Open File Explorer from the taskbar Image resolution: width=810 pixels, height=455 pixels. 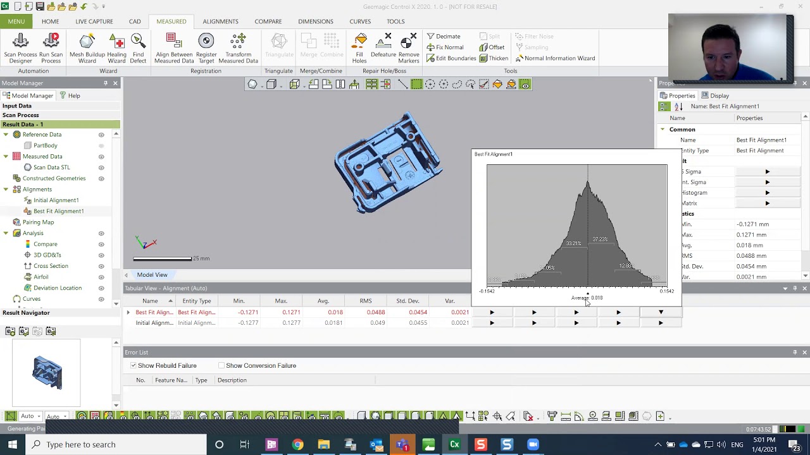[x=323, y=444]
